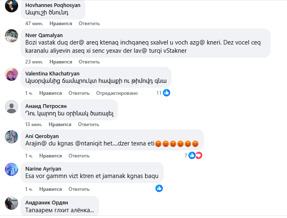The height and width of the screenshot is (218, 287).
Task: Click Valentina Khachatryan's avatar
Action: 12,74
